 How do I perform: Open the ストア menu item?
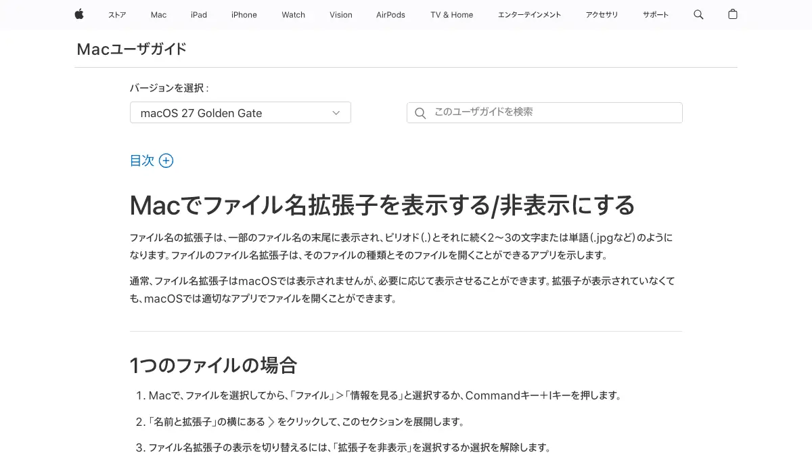tap(117, 15)
